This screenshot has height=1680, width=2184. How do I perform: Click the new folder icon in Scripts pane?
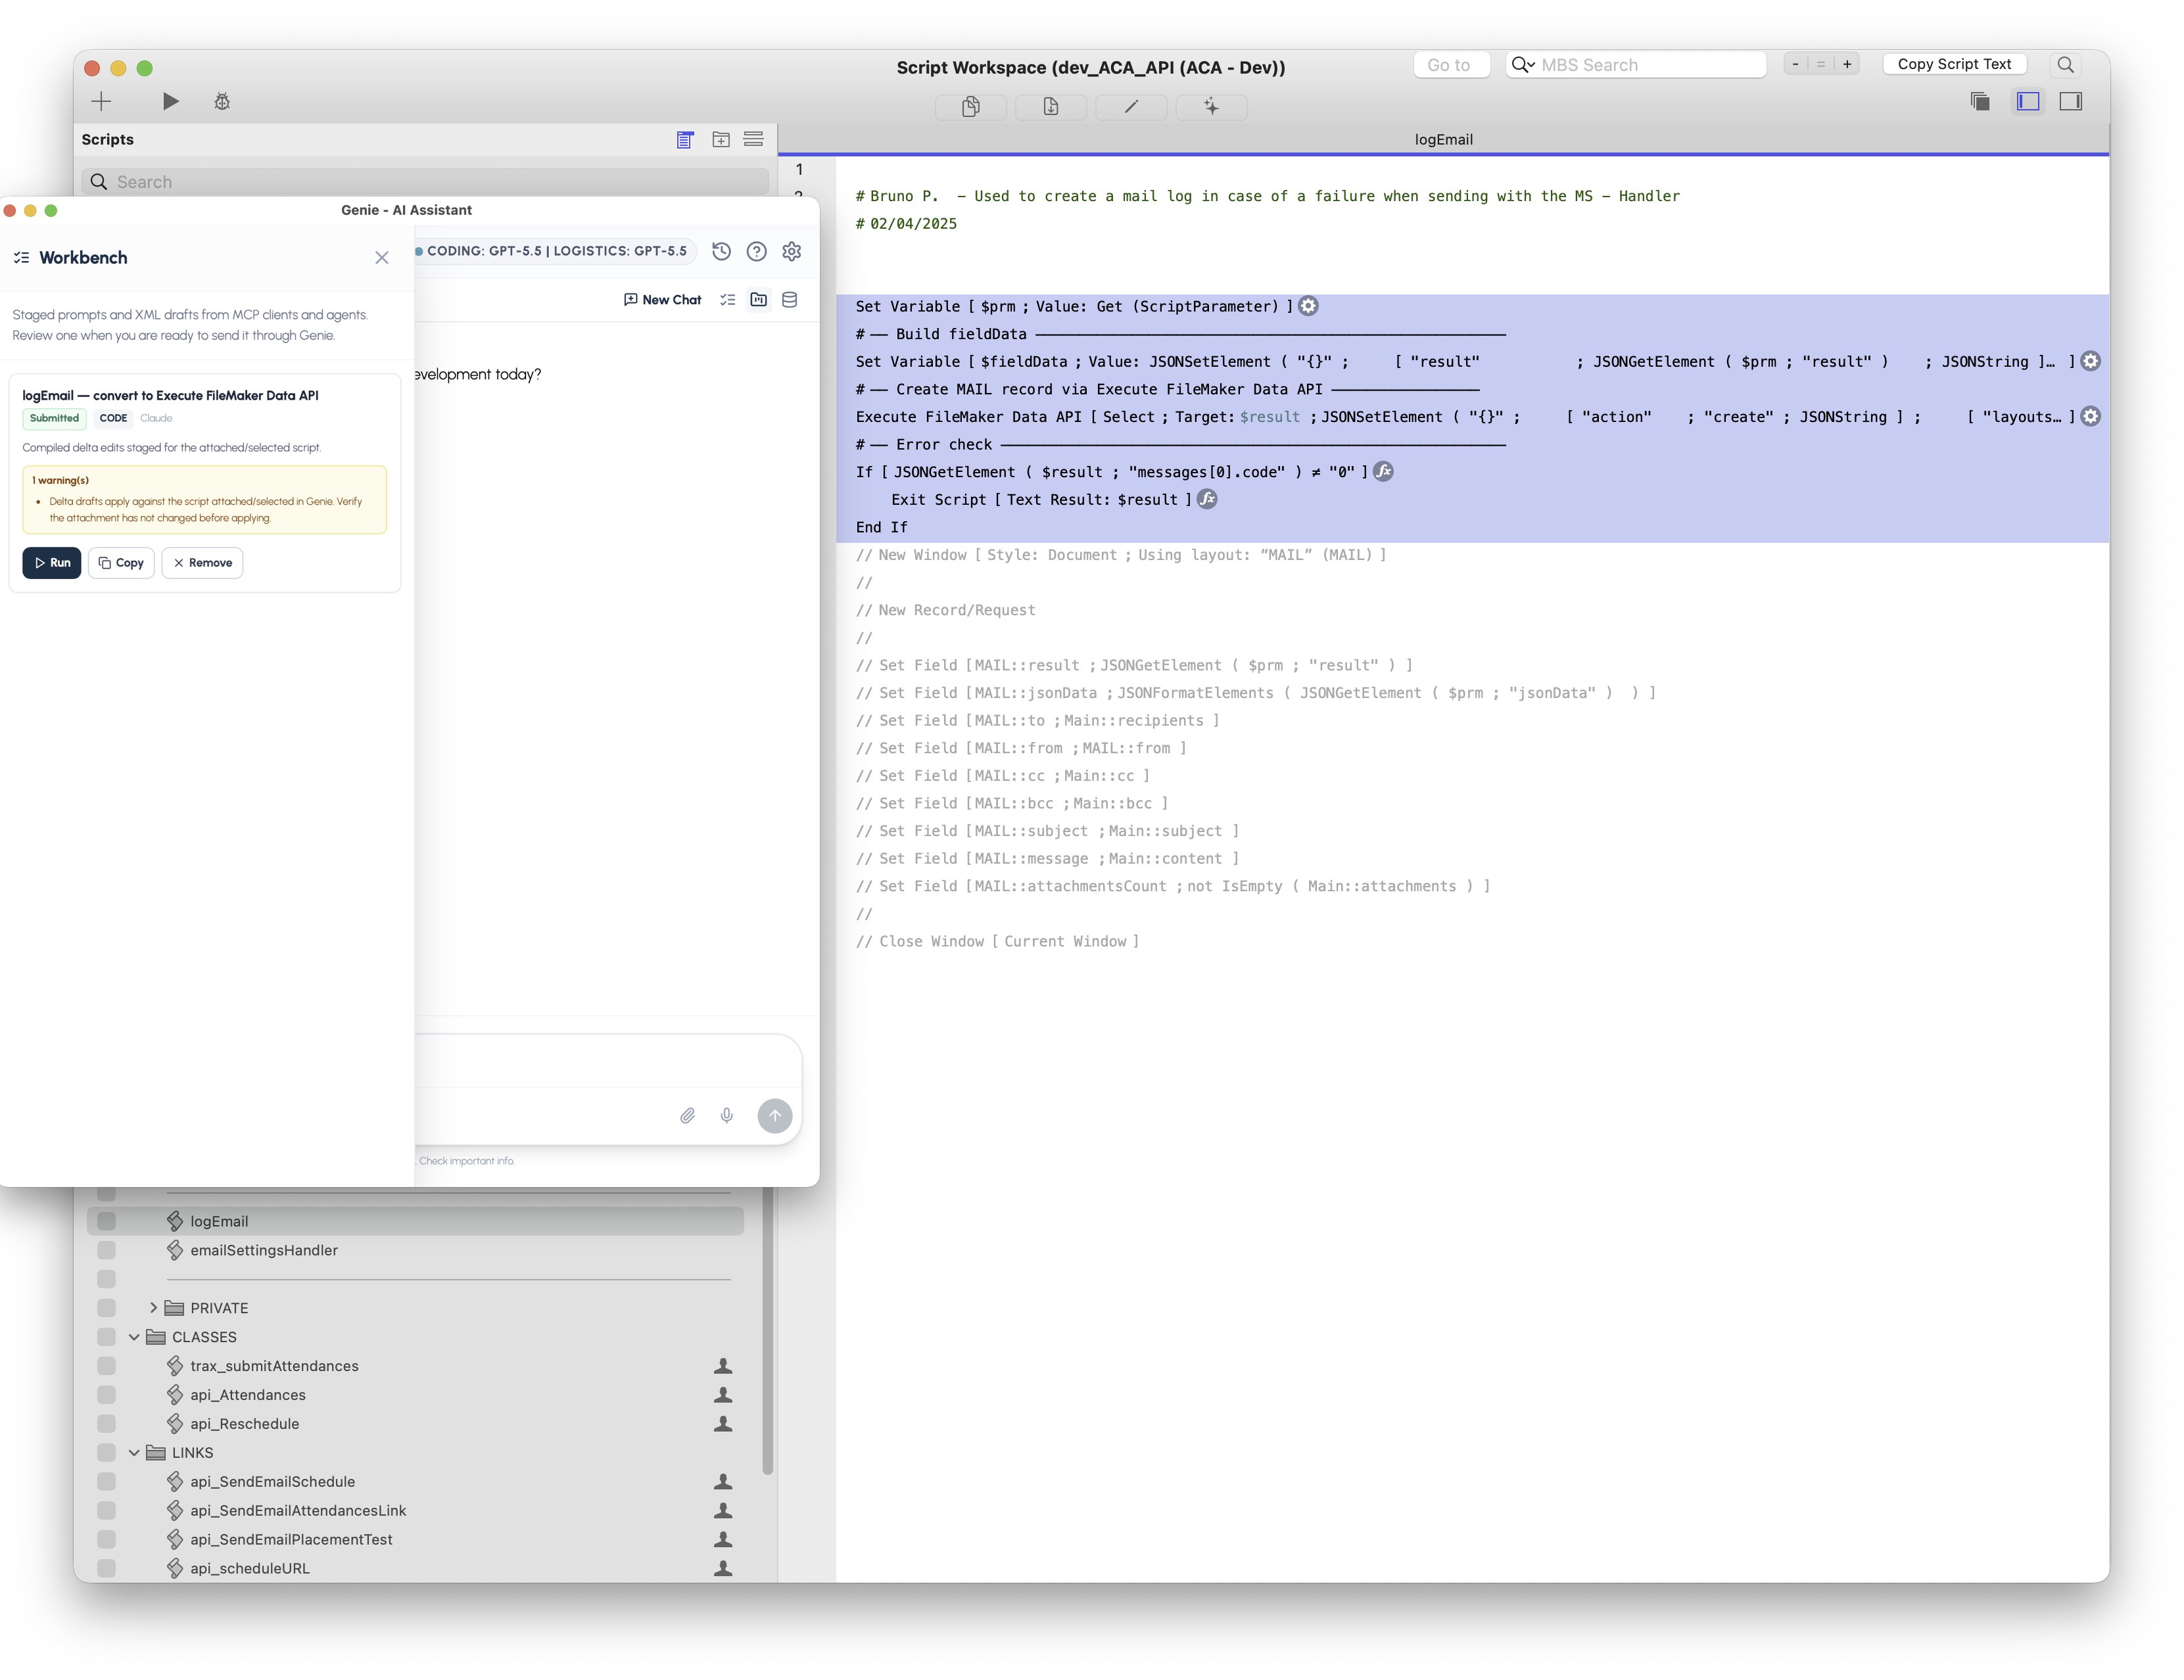[x=720, y=140]
